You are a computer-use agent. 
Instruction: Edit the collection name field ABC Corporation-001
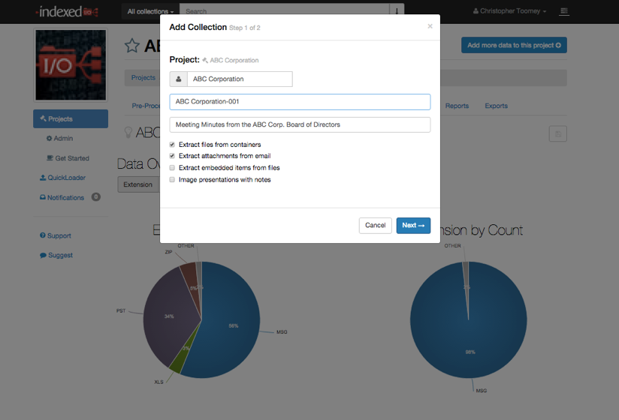tap(300, 102)
